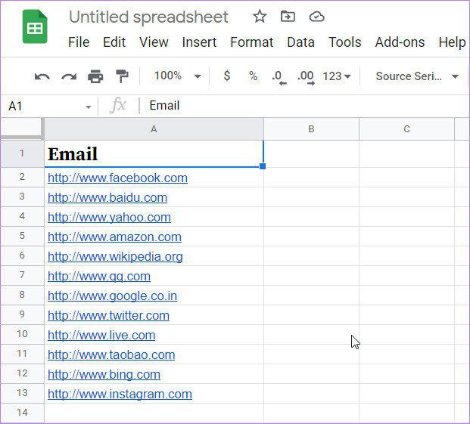Viewport: 470px width, 424px height.
Task: Open the Source Serif font dropdown
Action: [417, 76]
